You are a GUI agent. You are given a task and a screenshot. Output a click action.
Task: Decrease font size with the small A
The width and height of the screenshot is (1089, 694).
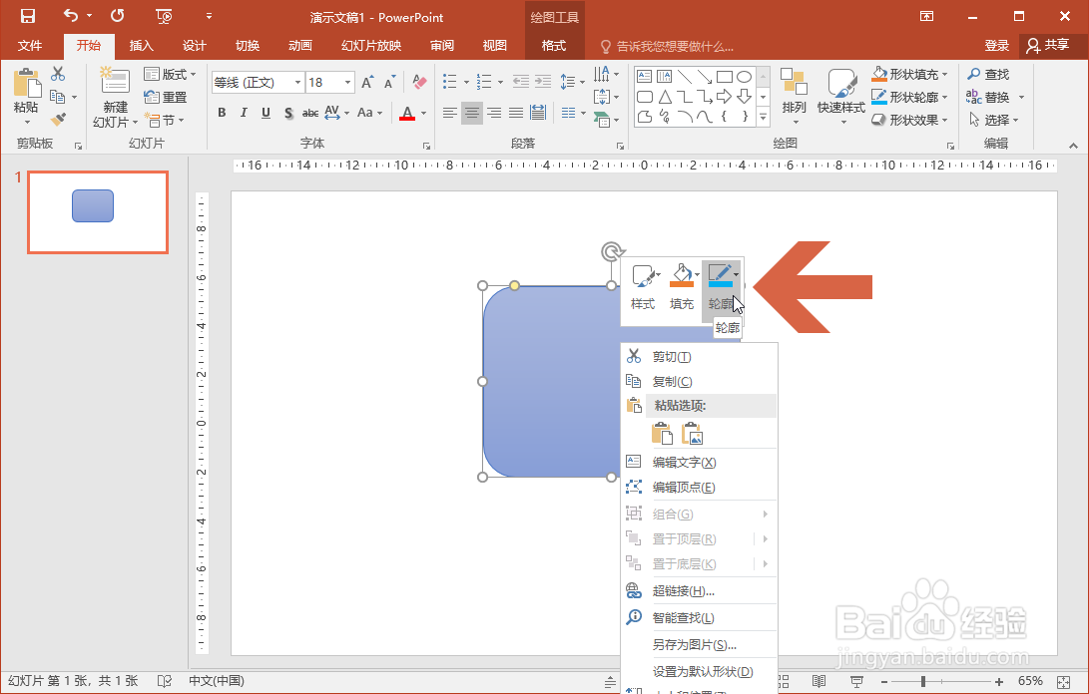pos(389,83)
